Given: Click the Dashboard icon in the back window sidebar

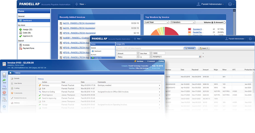Looking at the screenshot, I should [21, 20].
